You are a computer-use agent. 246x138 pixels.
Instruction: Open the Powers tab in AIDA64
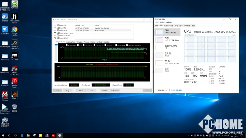(86, 42)
